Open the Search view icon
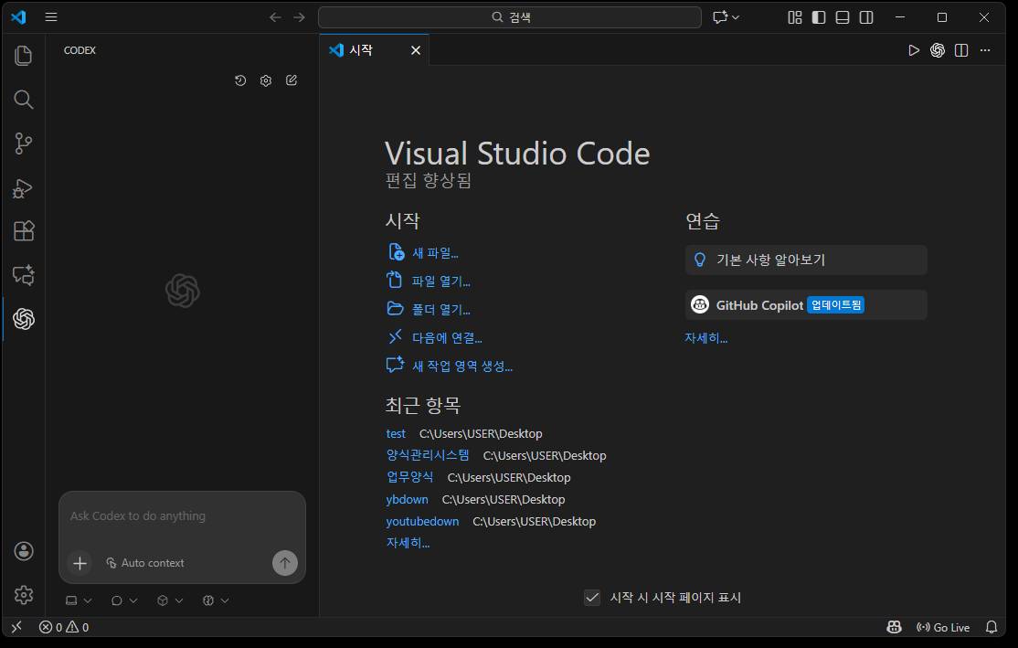 [x=23, y=100]
